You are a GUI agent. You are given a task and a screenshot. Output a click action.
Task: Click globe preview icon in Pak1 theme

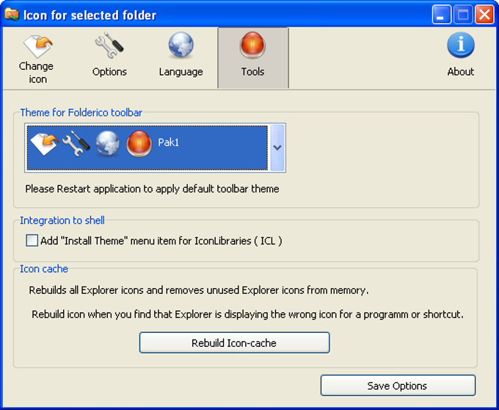click(107, 144)
